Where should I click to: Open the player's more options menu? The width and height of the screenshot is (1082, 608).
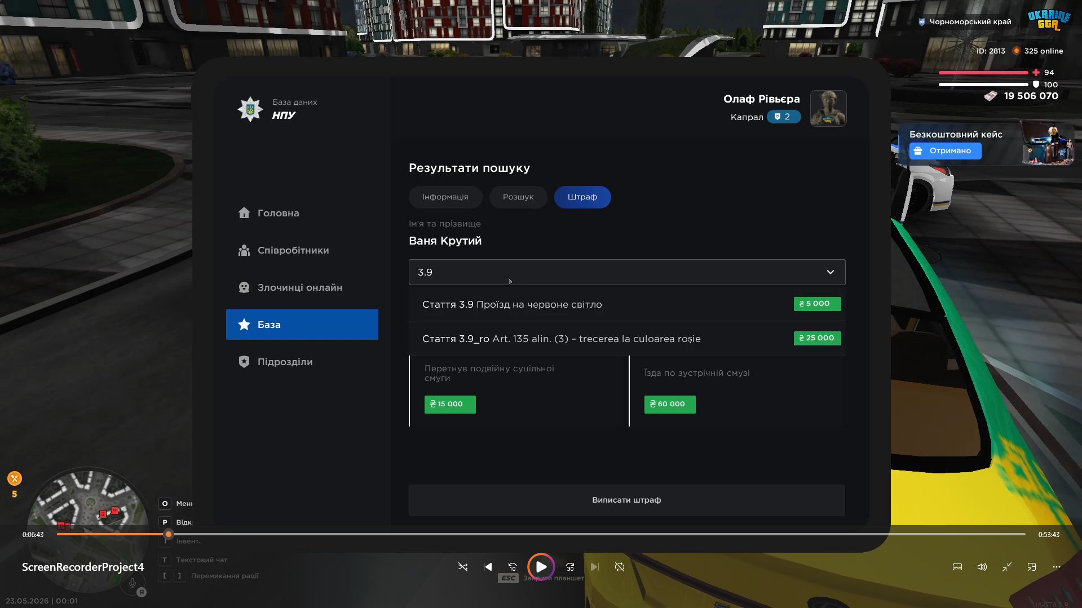click(x=1057, y=567)
